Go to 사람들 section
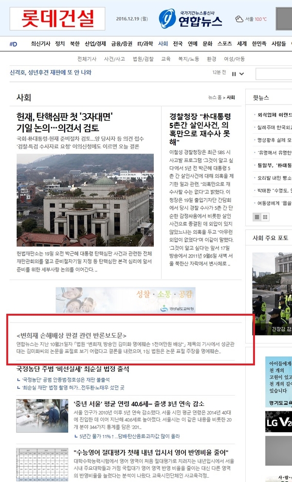 click(278, 43)
